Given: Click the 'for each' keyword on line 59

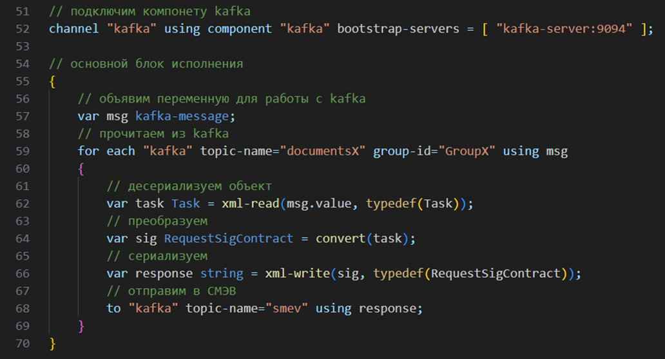Looking at the screenshot, I should coord(106,151).
